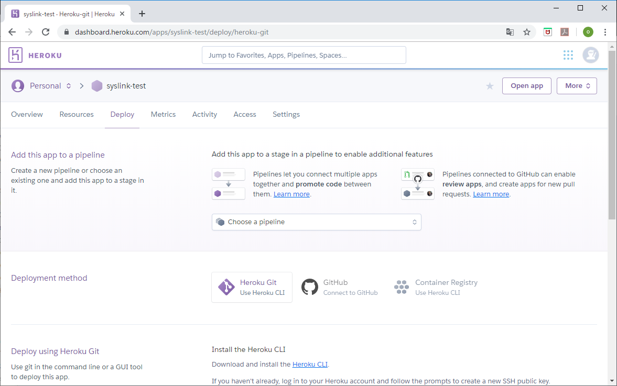Viewport: 617px width, 386px height.
Task: Click the 'Install the Heroku CLI' text
Action: (x=248, y=349)
